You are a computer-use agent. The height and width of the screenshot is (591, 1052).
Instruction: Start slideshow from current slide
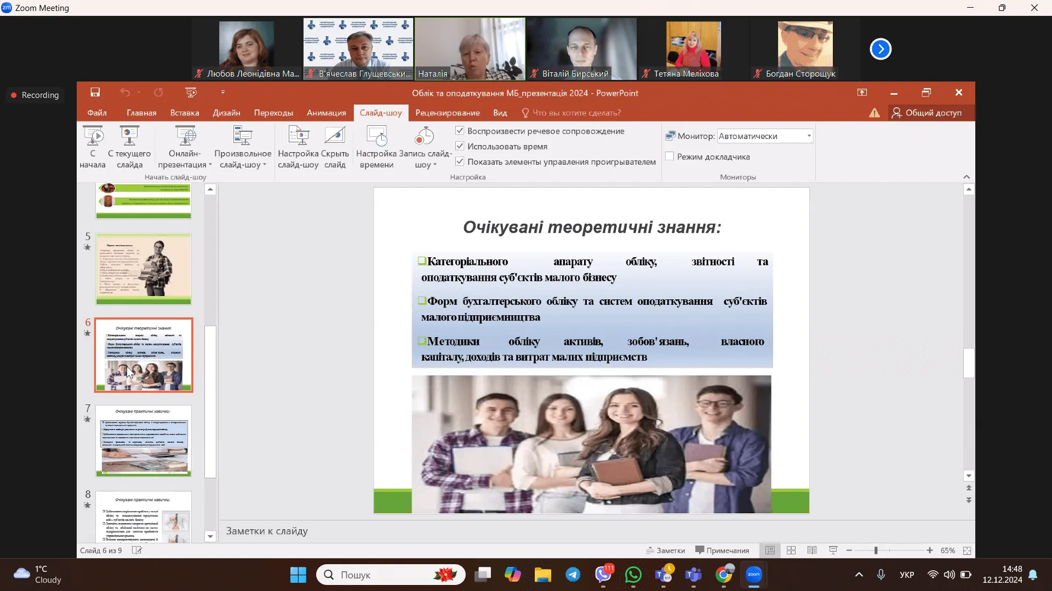tap(129, 136)
